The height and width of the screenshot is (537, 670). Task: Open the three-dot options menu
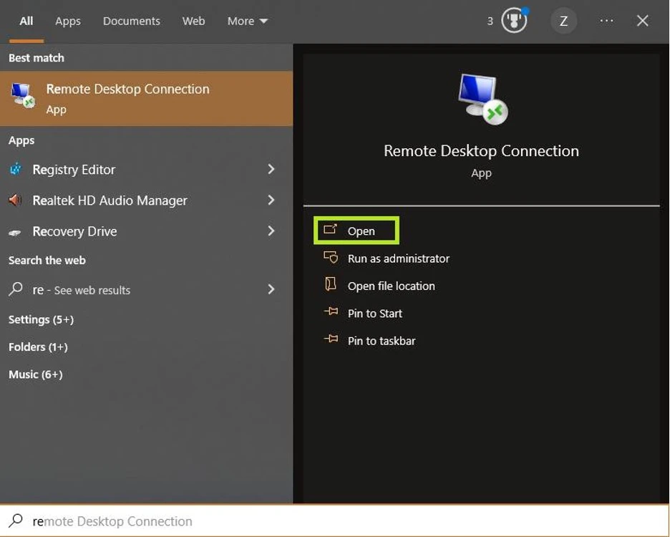pos(606,21)
